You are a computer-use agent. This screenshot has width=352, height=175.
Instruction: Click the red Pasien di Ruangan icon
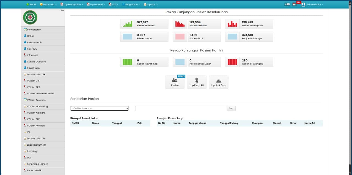click(232, 62)
